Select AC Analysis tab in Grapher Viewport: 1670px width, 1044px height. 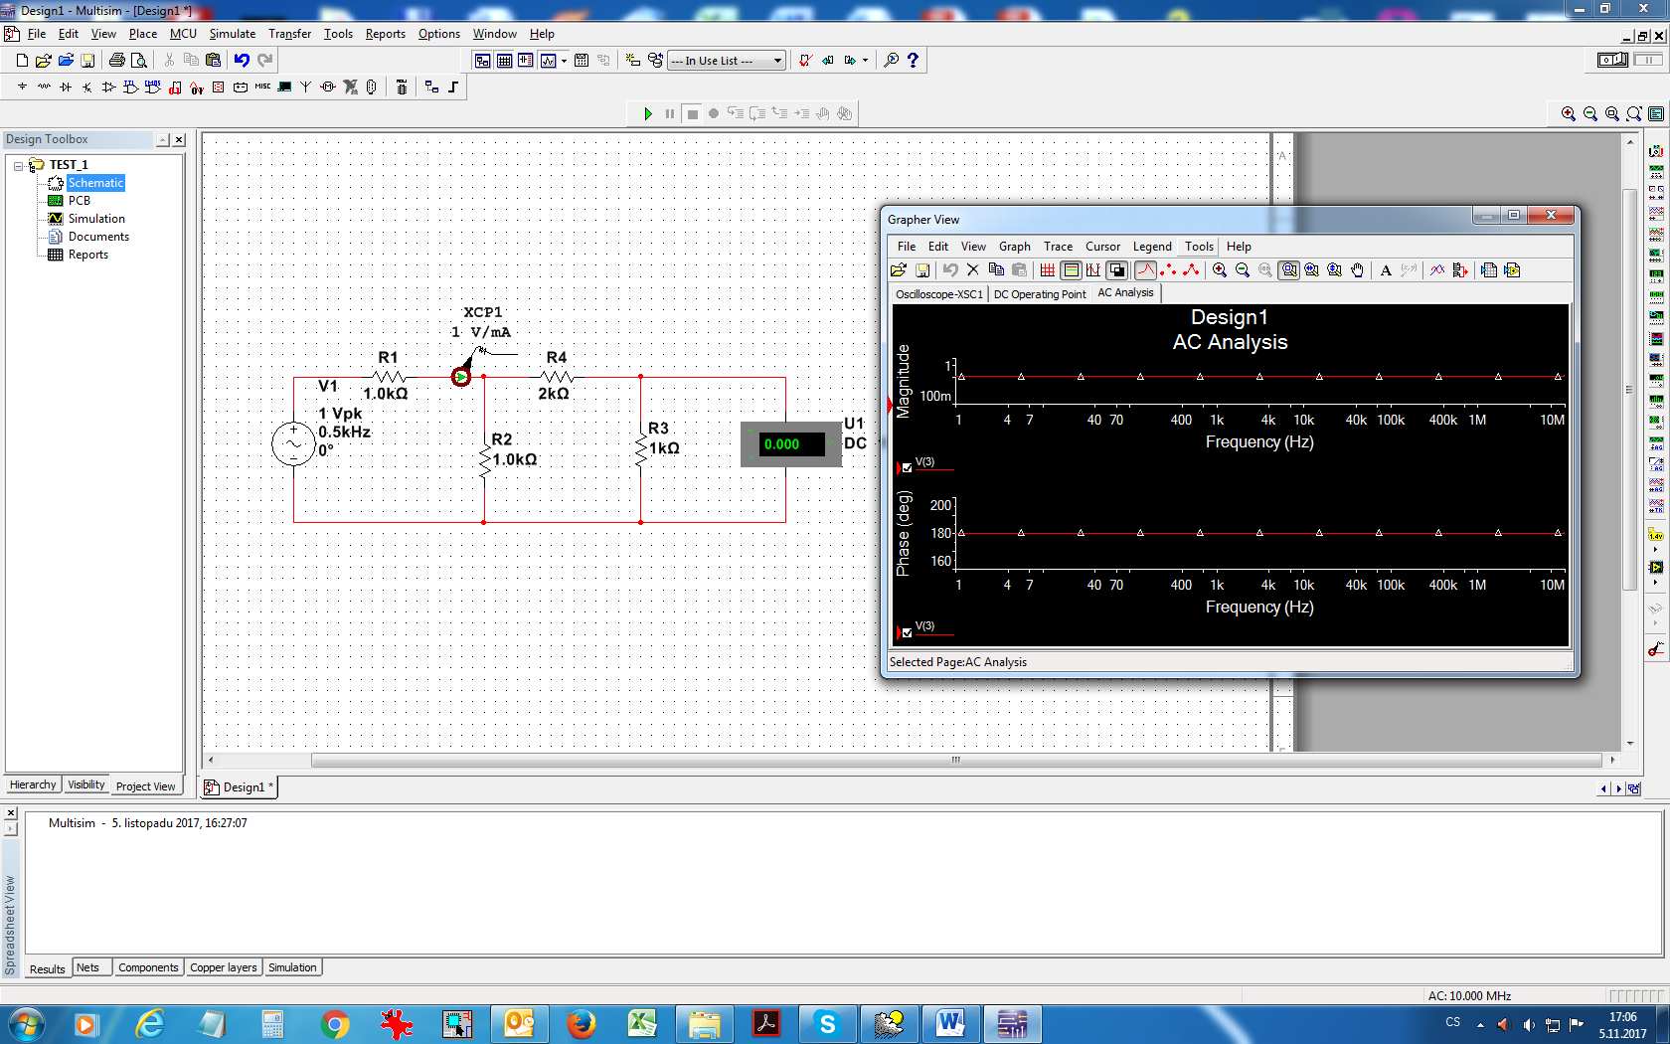[x=1125, y=293]
